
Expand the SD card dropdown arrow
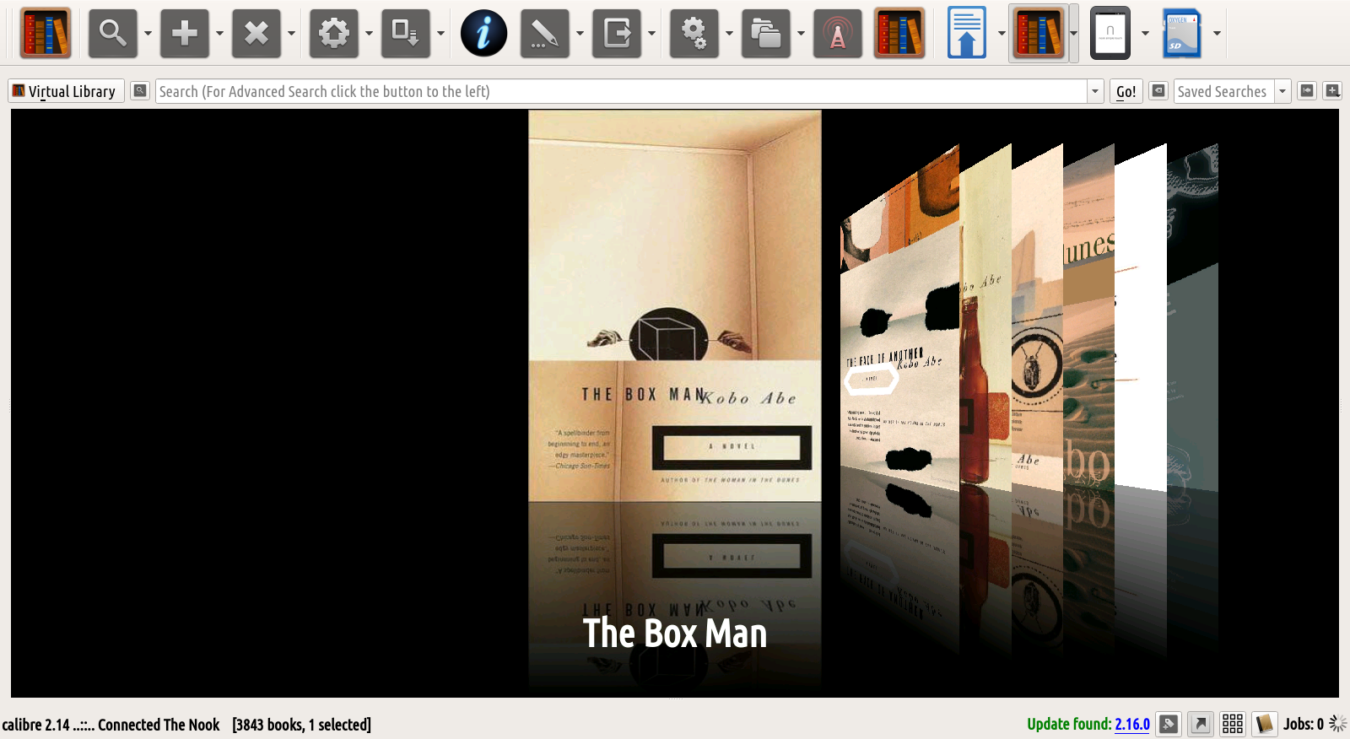(1217, 34)
